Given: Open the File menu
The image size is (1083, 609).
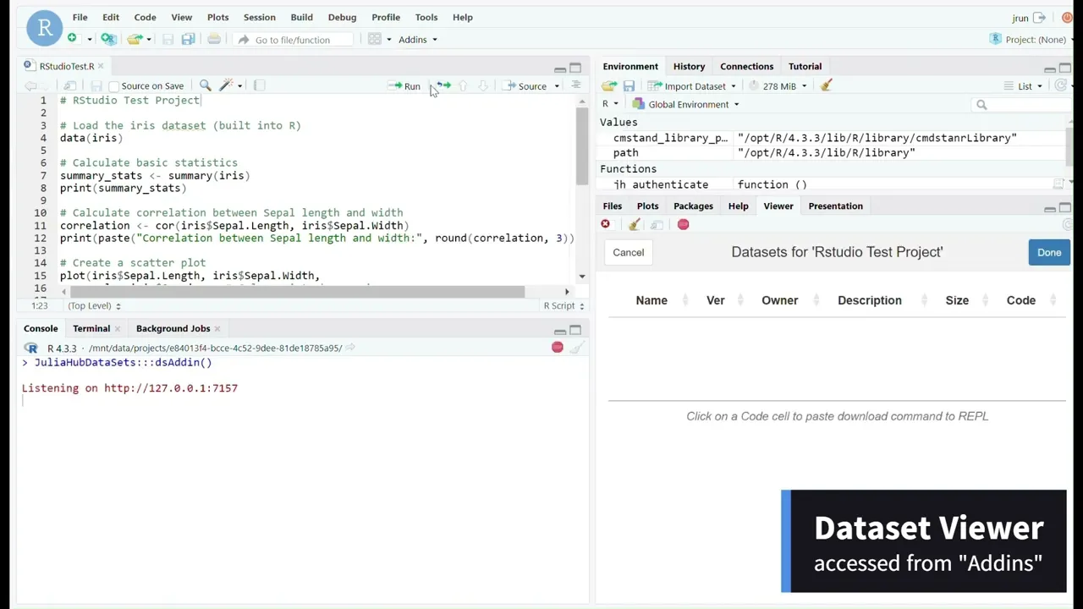Looking at the screenshot, I should tap(80, 17).
